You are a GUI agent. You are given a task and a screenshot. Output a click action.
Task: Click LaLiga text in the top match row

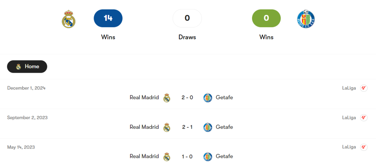click(349, 88)
